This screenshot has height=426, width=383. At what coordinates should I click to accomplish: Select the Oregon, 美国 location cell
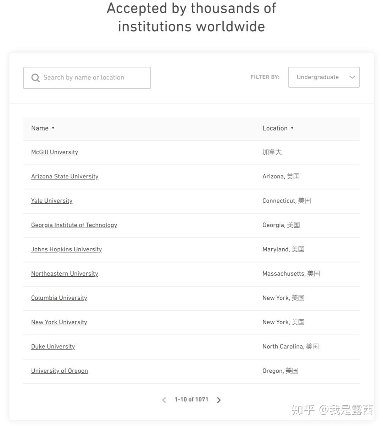tap(280, 371)
